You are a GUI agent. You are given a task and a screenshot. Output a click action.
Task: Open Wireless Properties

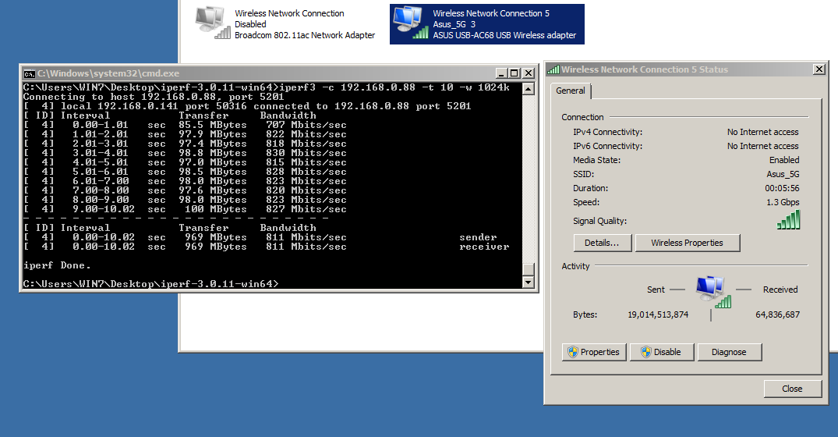686,243
